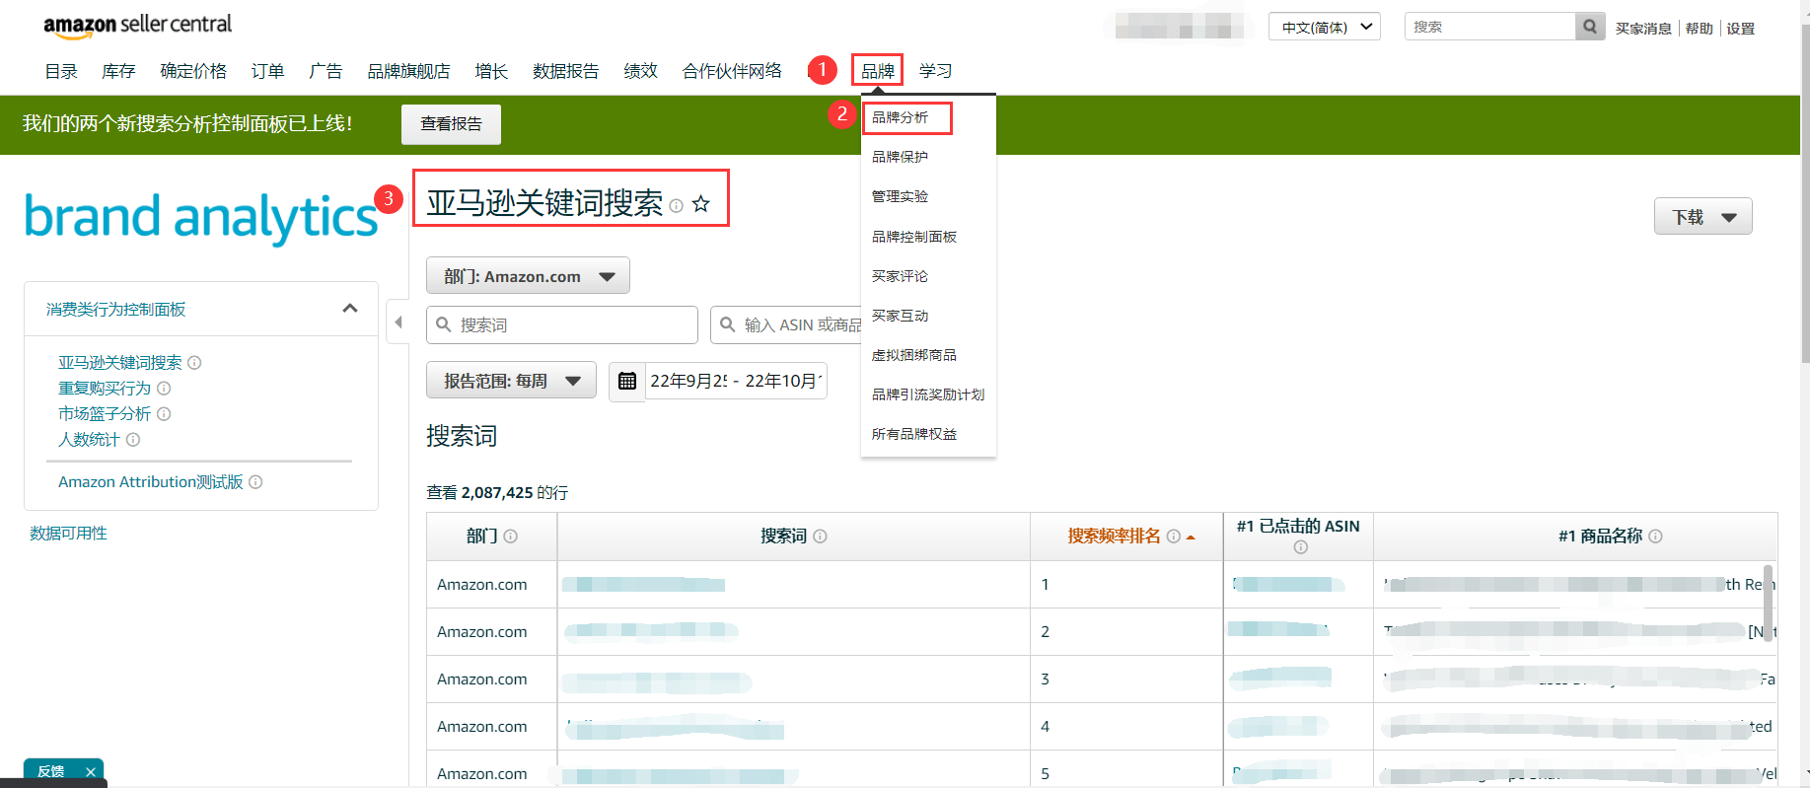Open 设置 link in header
Image resolution: width=1810 pixels, height=788 pixels.
point(1740,29)
